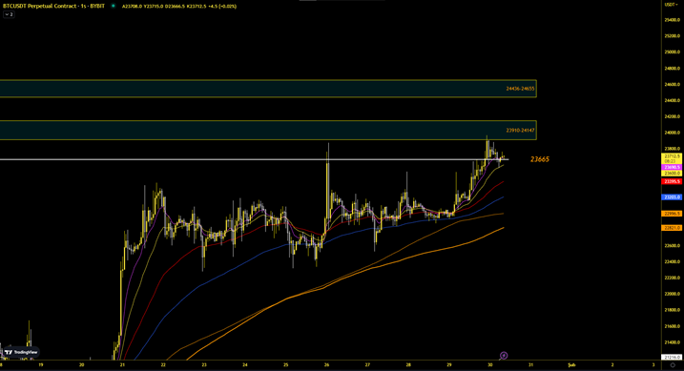
Task: Click the orange 22996.5 moving average label
Action: (x=672, y=214)
